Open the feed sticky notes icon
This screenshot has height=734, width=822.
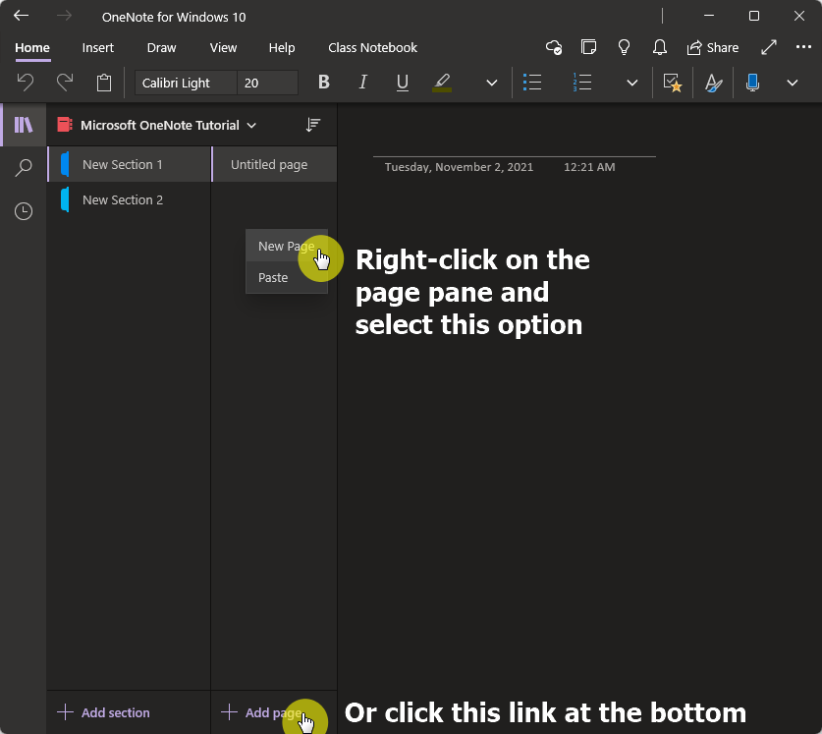[588, 48]
